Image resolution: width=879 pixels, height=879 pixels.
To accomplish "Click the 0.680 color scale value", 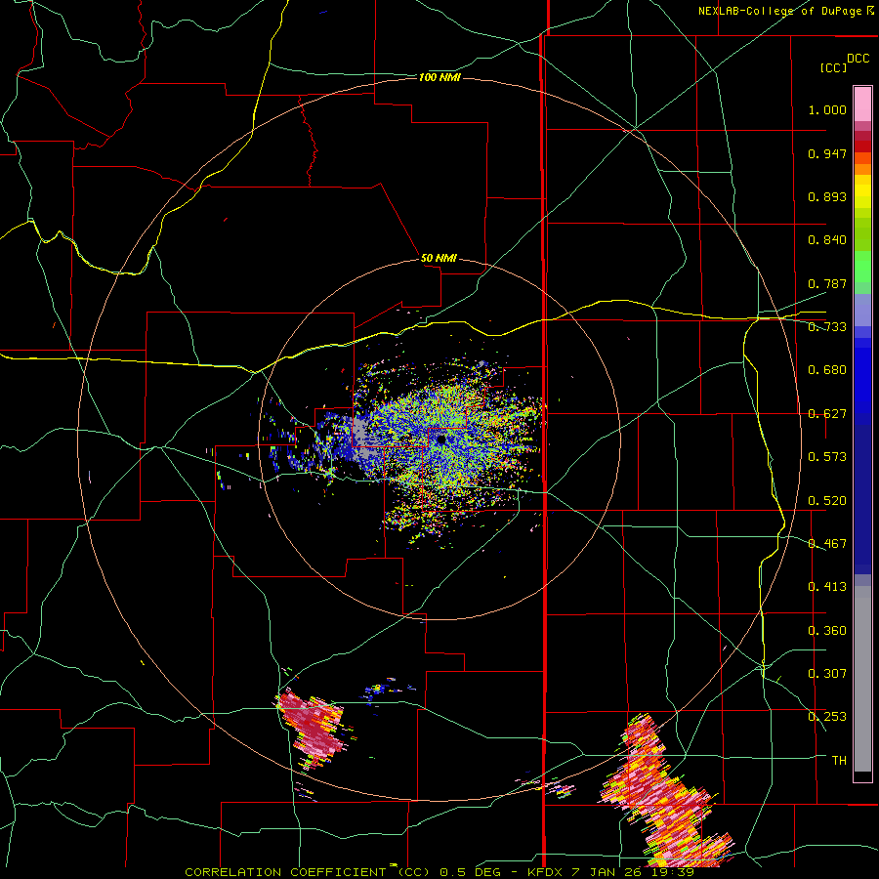I will (827, 370).
